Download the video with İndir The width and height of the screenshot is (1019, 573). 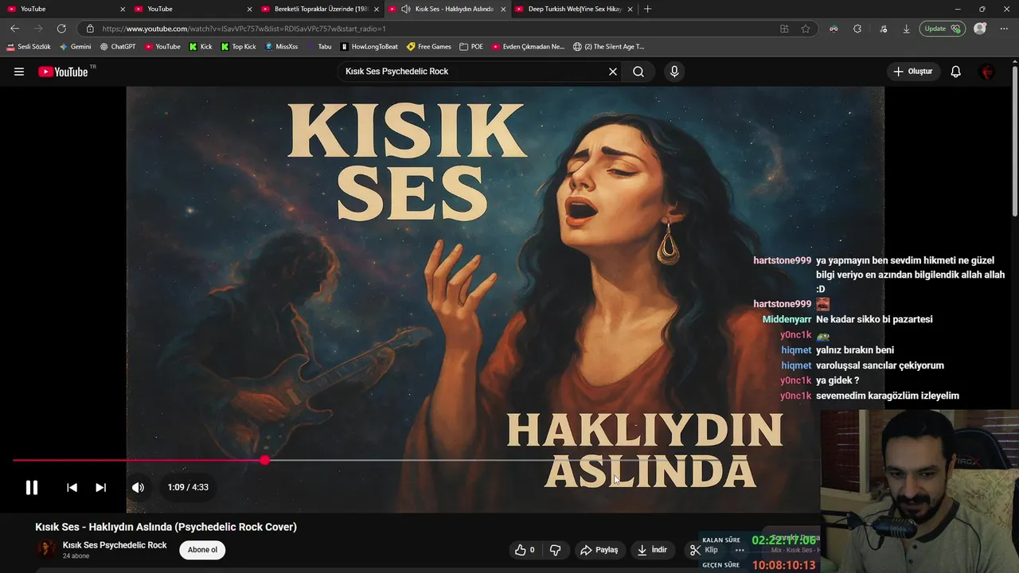[x=652, y=550]
